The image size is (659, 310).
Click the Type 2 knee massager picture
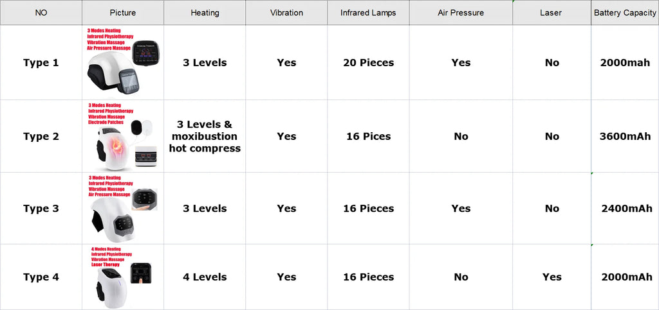pos(123,136)
